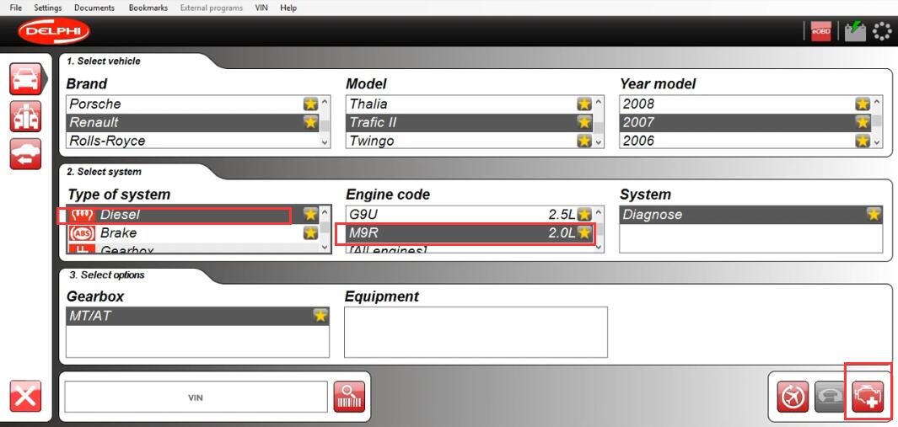898x427 pixels.
Task: Toggle favorite star for MT/AT gearbox
Action: [320, 315]
